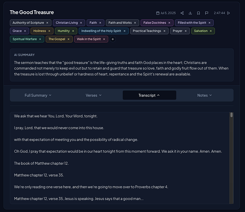
Task: Click the transcript scrollbar thumb
Action: [x=232, y=115]
